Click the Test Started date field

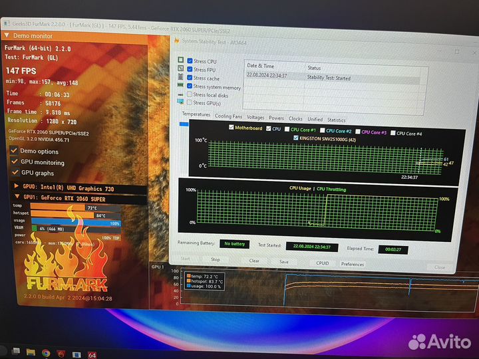pyautogui.click(x=311, y=247)
